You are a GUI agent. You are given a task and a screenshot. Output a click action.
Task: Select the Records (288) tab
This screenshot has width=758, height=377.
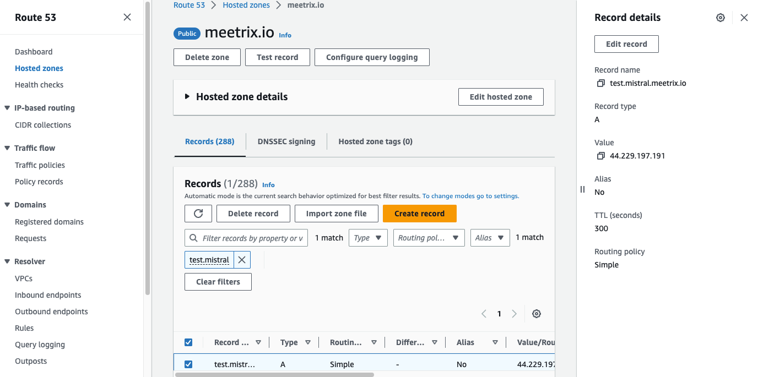[209, 141]
